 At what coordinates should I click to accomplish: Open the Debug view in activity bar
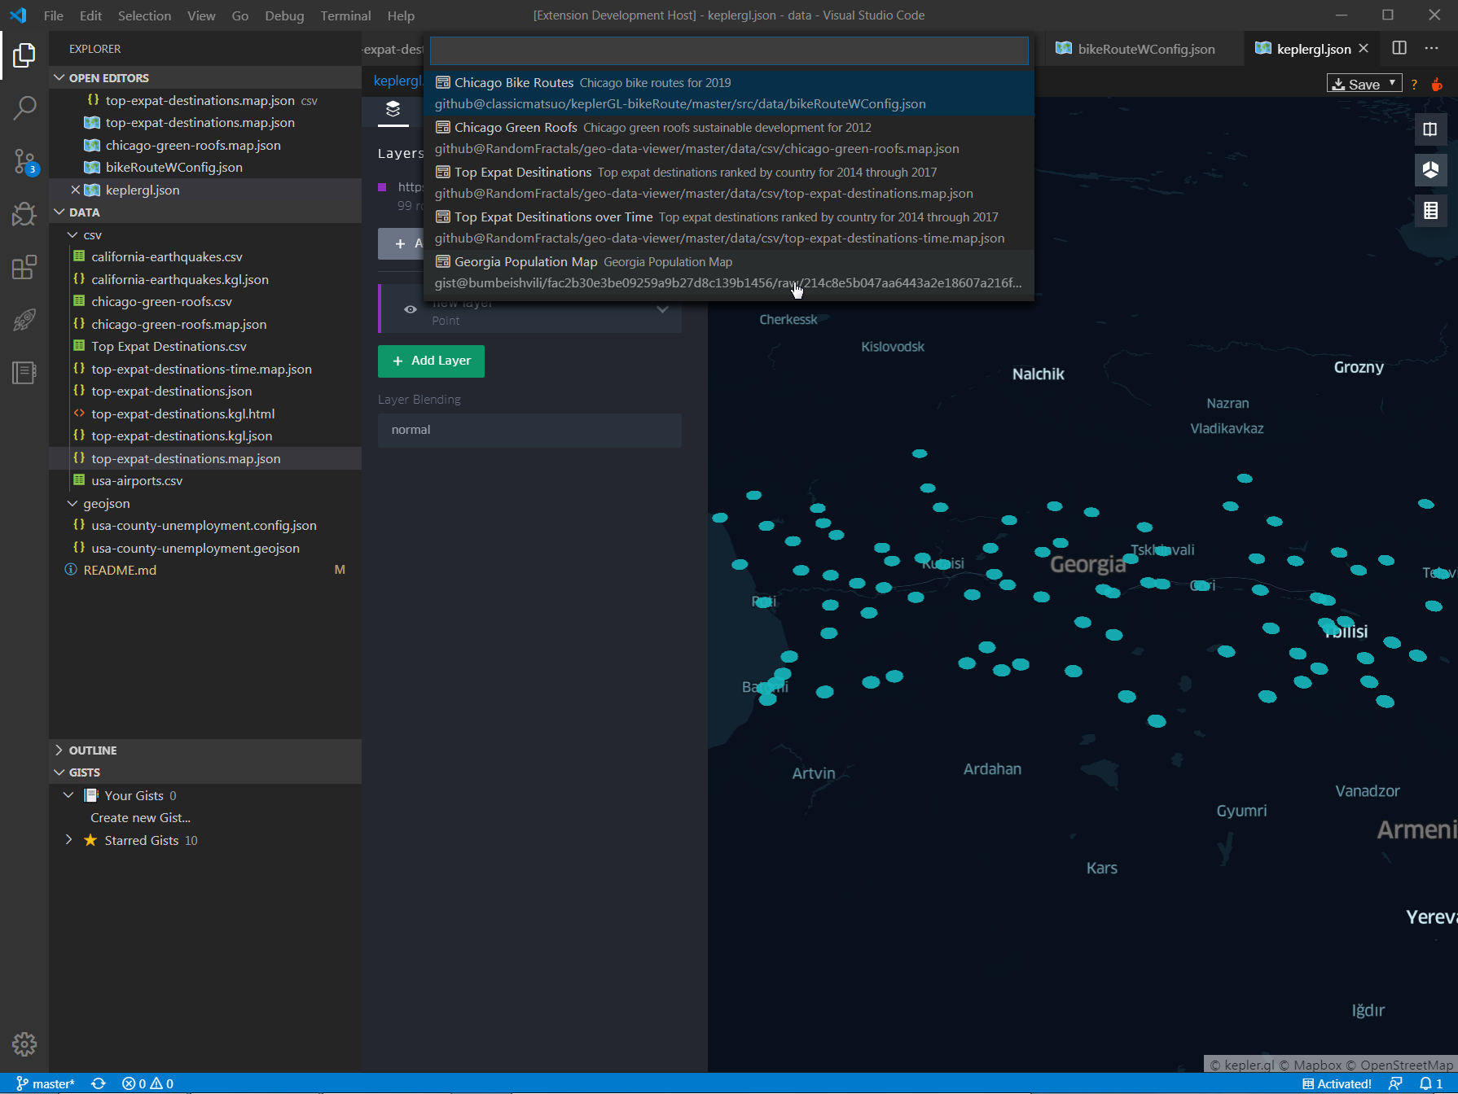point(24,214)
